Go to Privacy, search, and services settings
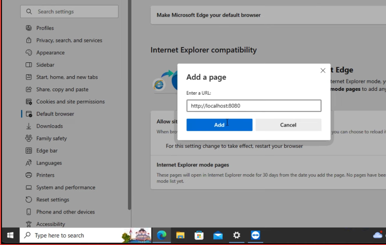Viewport: 386px width, 245px height. pos(69,40)
